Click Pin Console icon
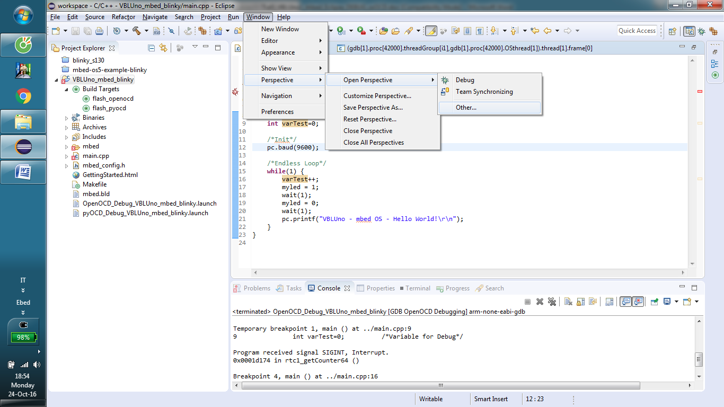Image resolution: width=724 pixels, height=407 pixels. (x=654, y=302)
